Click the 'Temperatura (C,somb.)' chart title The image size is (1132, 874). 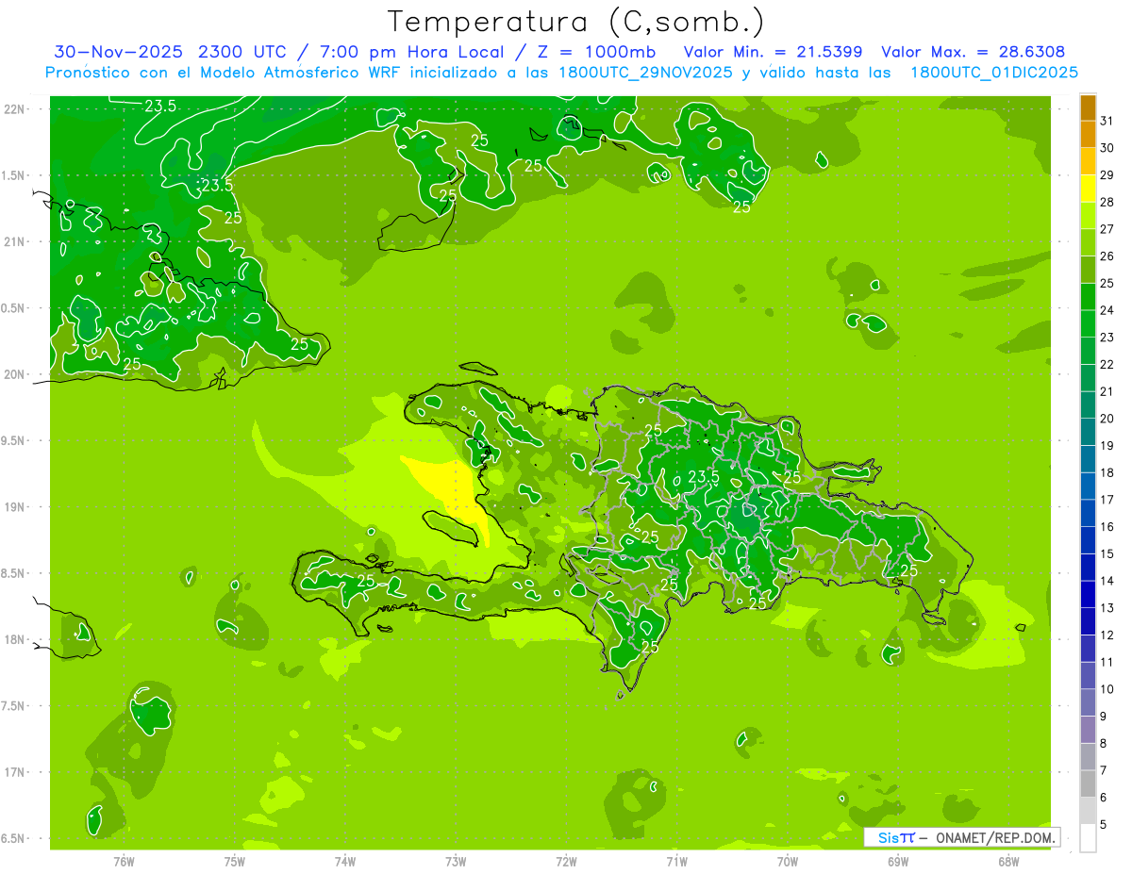pos(575,22)
